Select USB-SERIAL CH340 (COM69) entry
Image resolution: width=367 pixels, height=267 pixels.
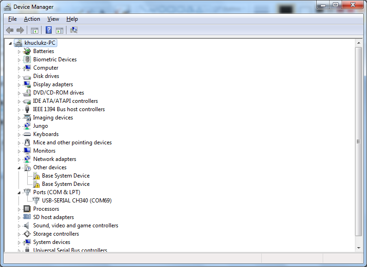tap(77, 201)
